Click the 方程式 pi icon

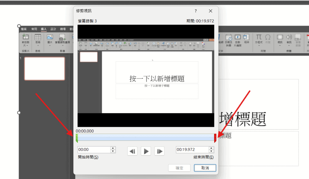pyautogui.click(x=259, y=37)
